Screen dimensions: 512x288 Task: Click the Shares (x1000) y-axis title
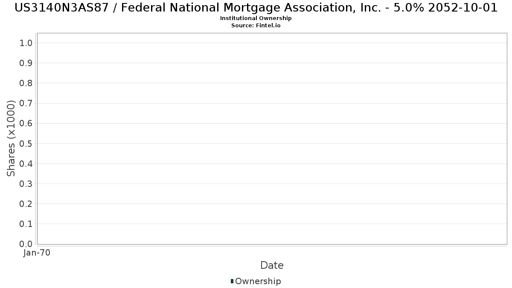(11, 138)
